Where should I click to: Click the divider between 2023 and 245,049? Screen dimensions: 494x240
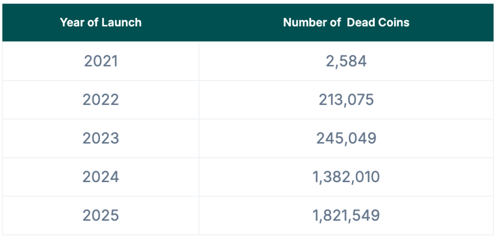(x=199, y=138)
